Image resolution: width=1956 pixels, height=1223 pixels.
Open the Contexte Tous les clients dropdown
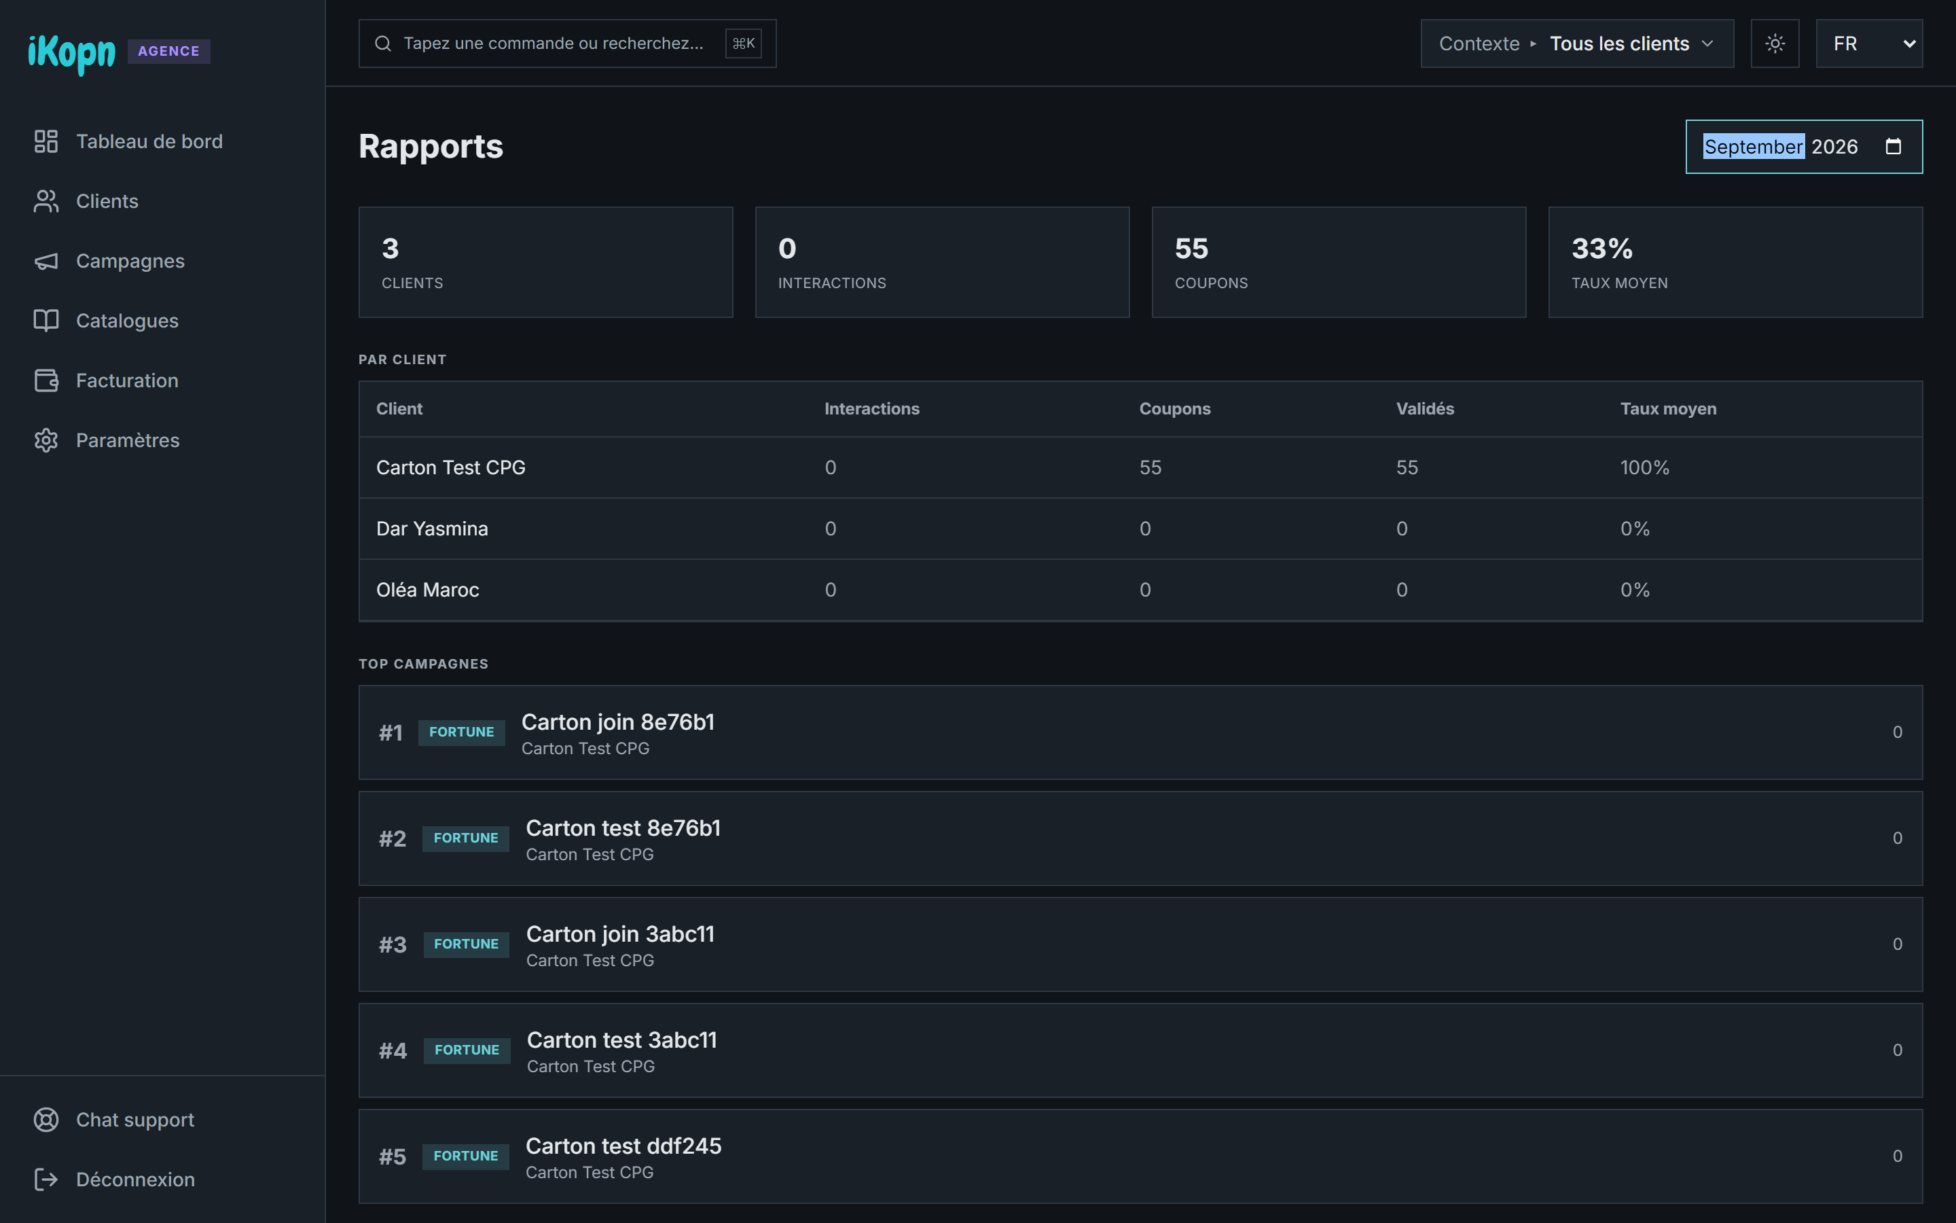tap(1577, 43)
